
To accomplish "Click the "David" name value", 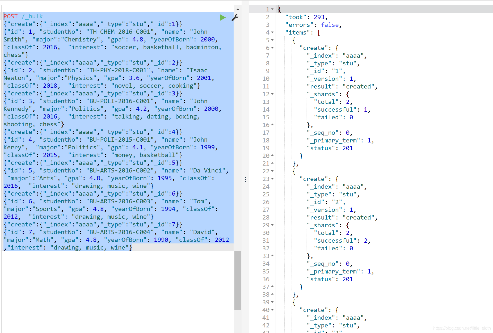I will tap(202, 232).
